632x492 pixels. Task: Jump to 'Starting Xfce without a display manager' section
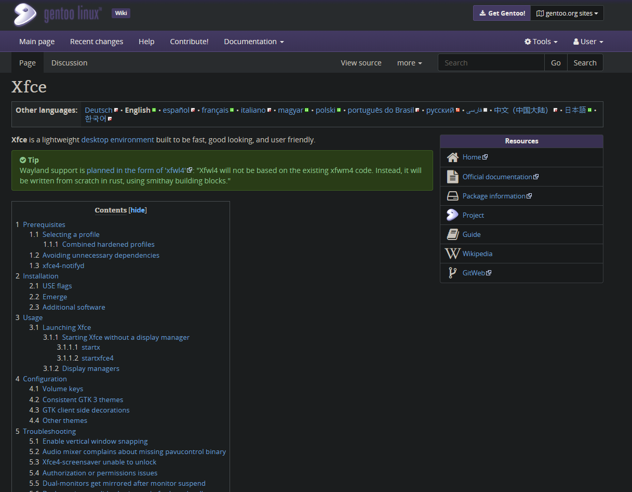[126, 338]
